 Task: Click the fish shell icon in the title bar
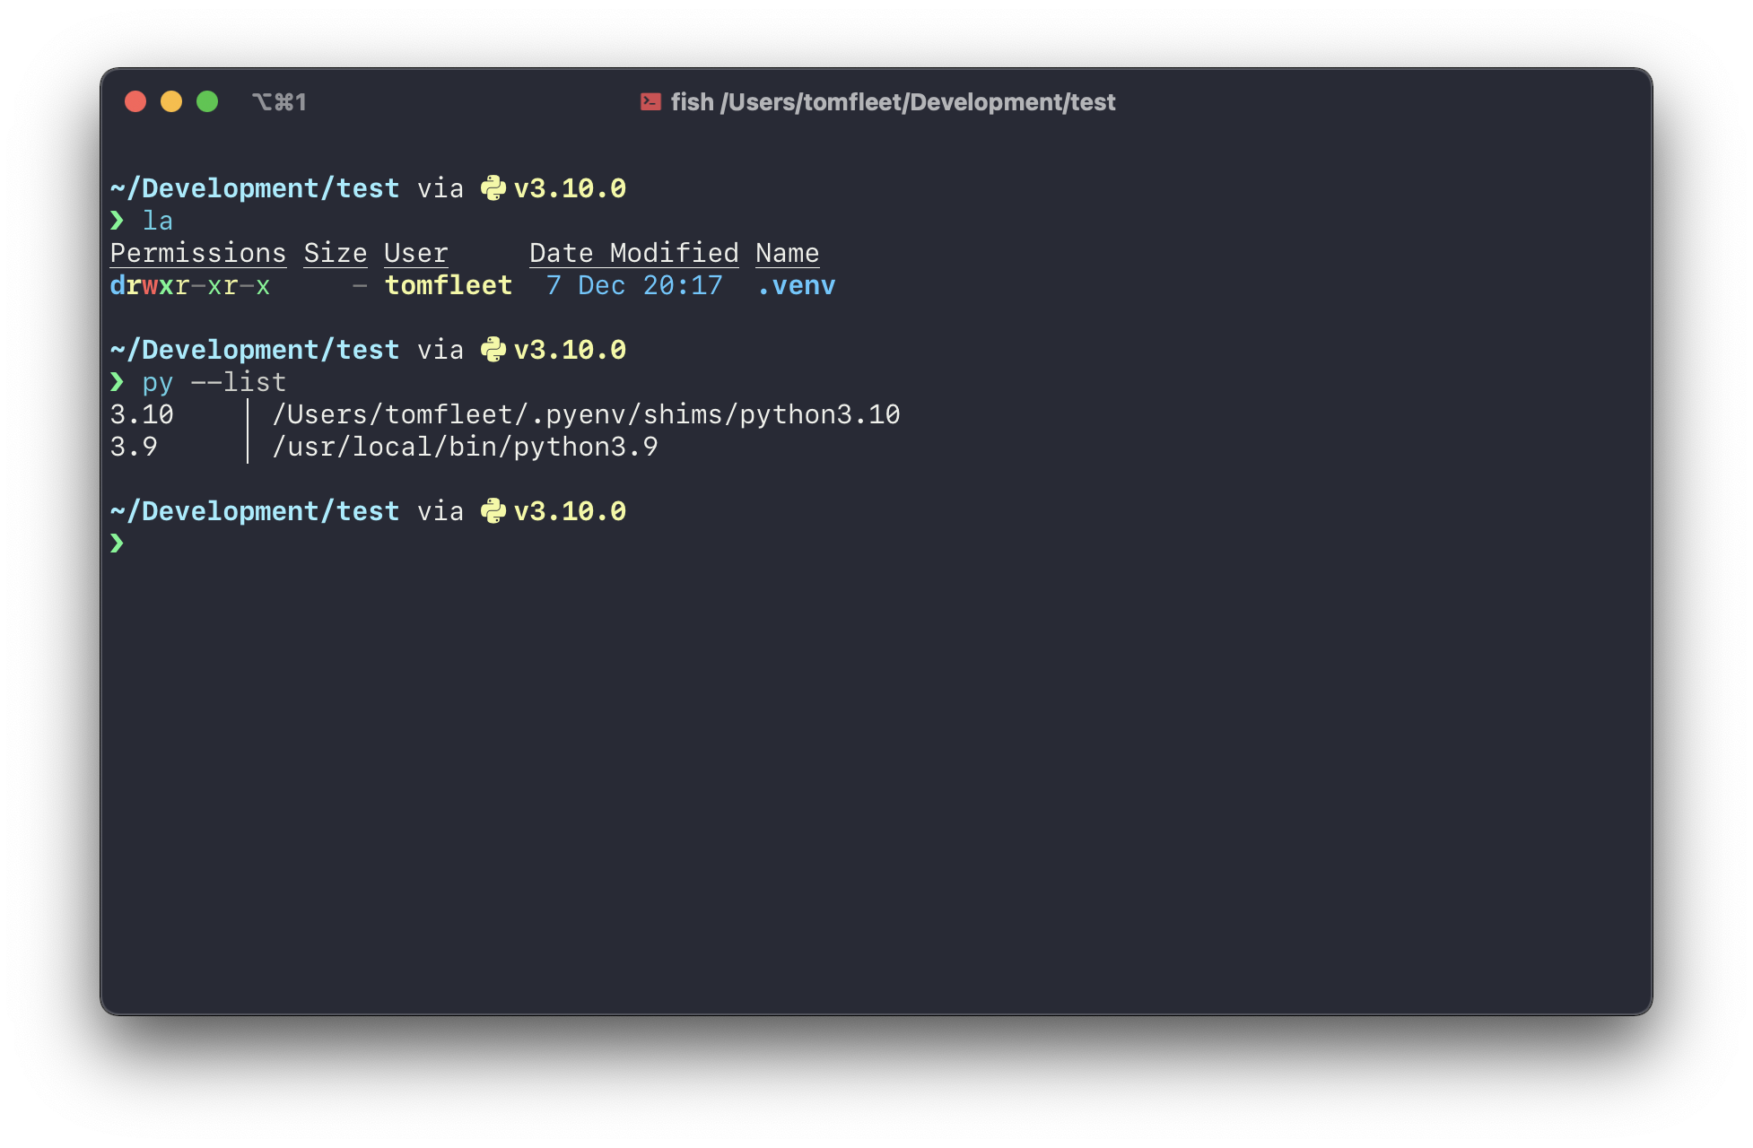[649, 102]
